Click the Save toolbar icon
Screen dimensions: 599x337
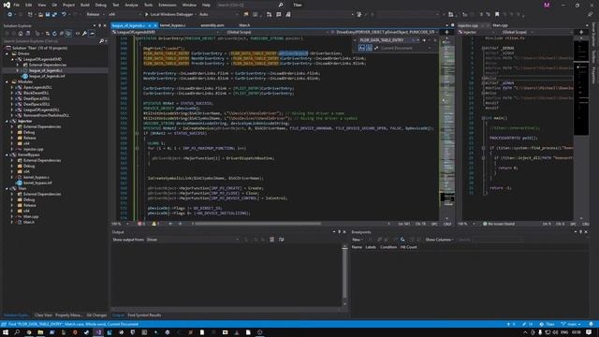(48, 14)
